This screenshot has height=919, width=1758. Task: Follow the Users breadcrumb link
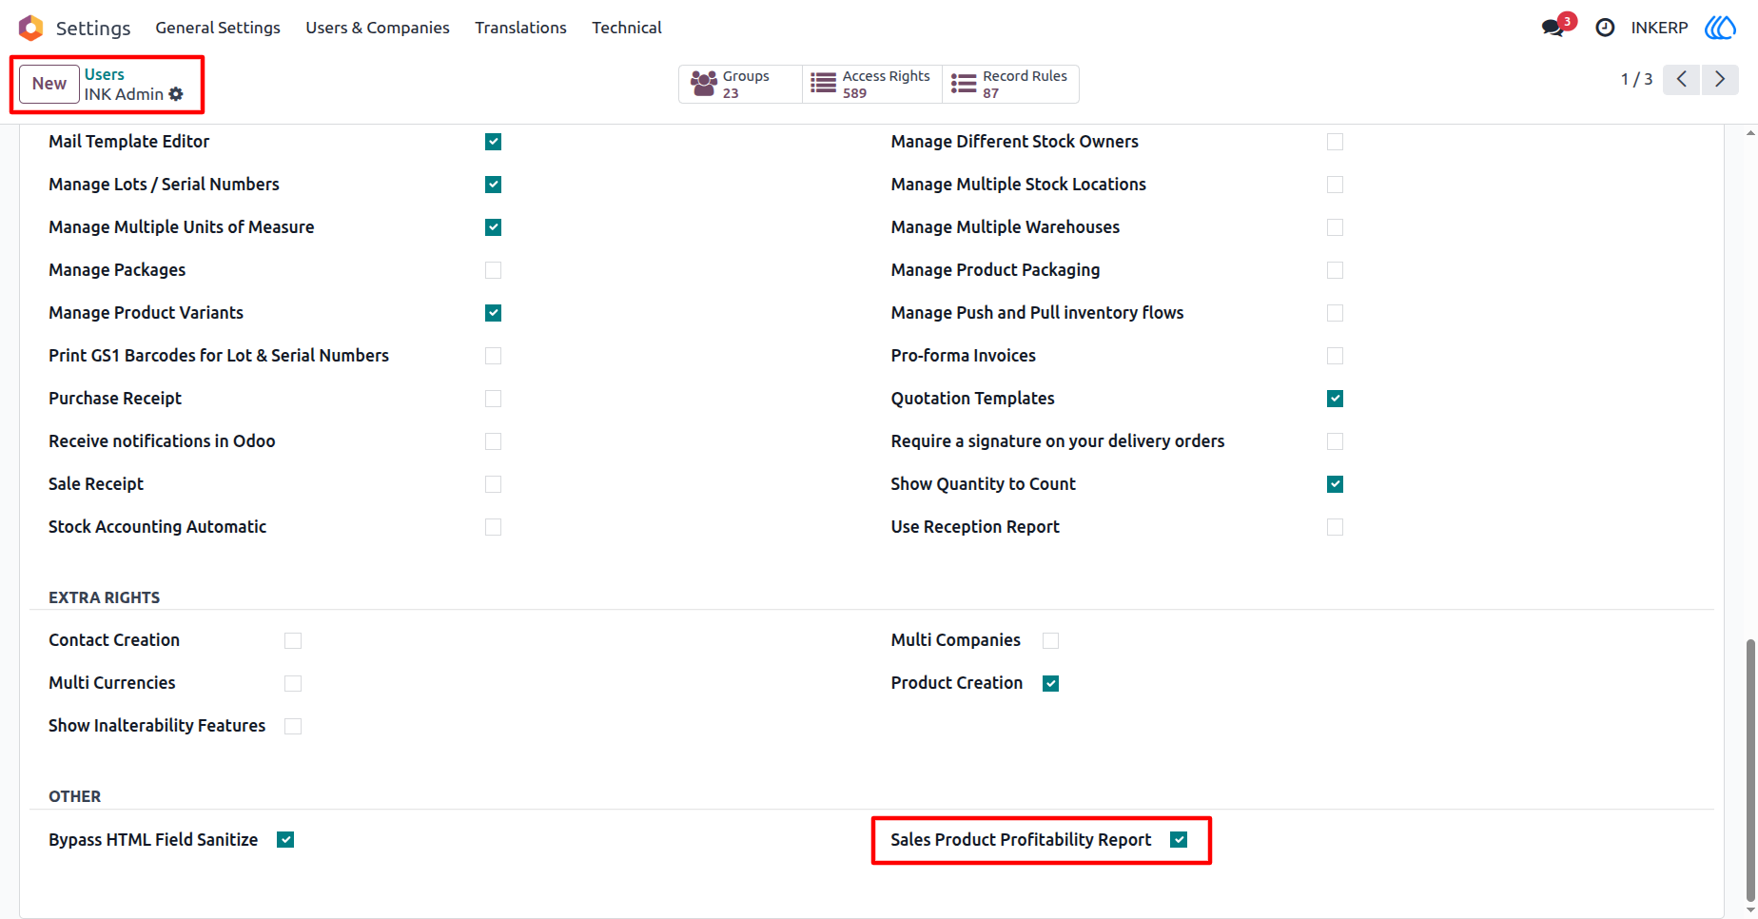click(x=105, y=74)
